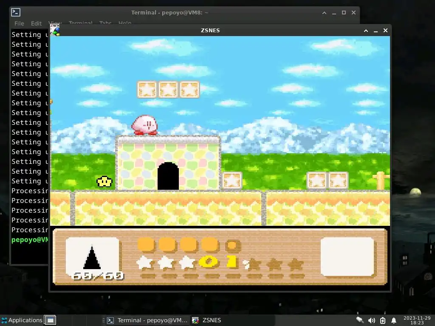Click the battery power tray icon
Viewport: 435px width, 326px height.
pos(383,320)
